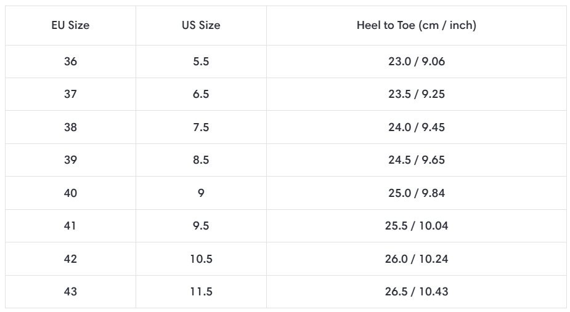Select the US size 8.5 cell
The image size is (570, 312).
click(x=201, y=160)
